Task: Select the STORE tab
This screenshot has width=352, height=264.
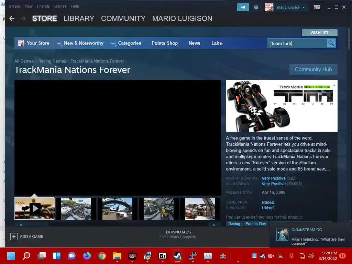Action: [x=44, y=19]
